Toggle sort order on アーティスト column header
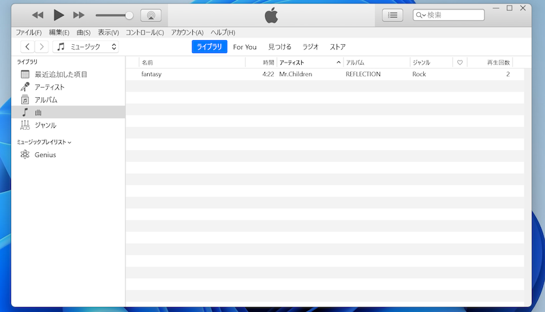This screenshot has height=312, width=545. click(309, 63)
